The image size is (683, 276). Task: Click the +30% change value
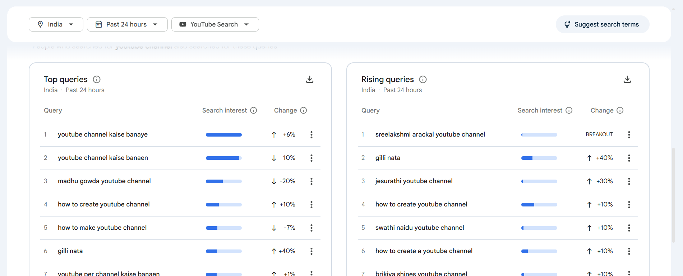(605, 181)
